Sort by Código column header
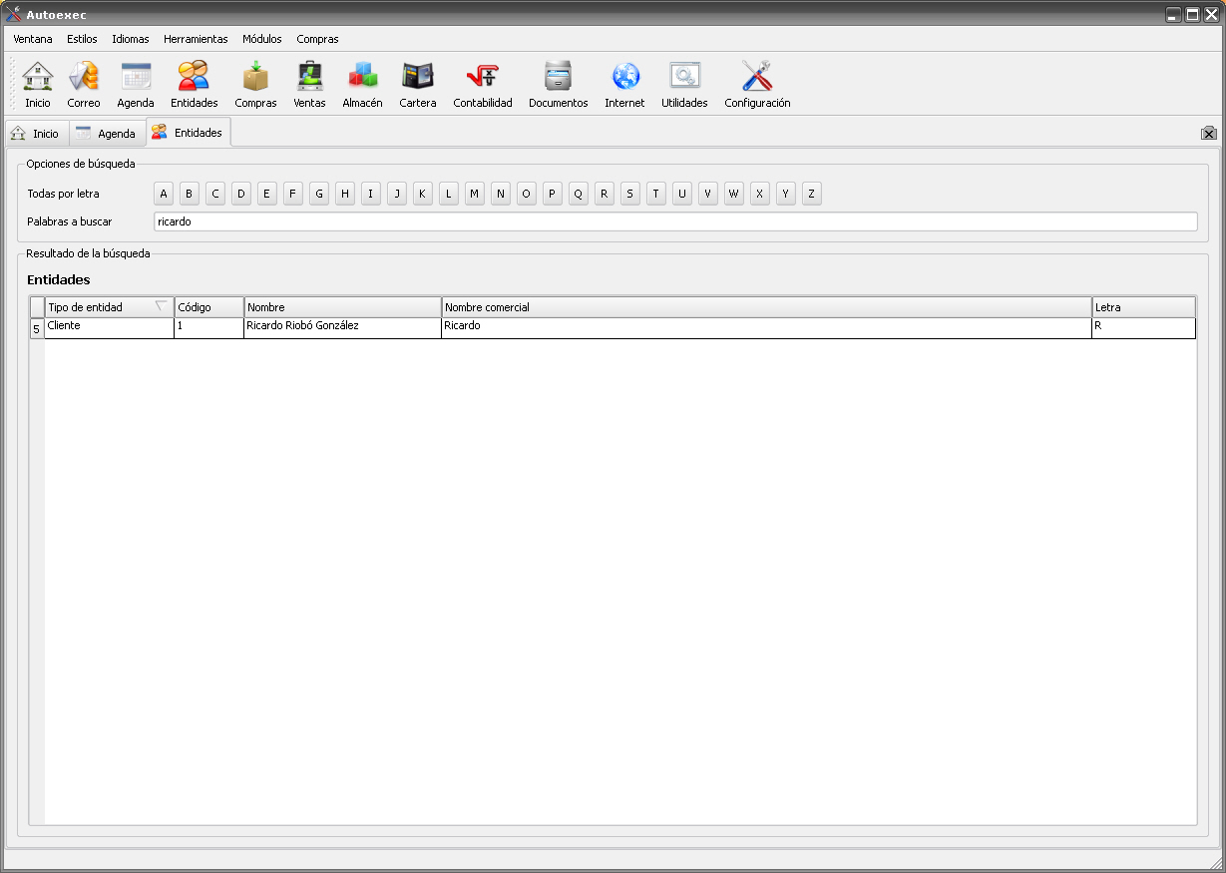The image size is (1226, 873). coord(209,307)
